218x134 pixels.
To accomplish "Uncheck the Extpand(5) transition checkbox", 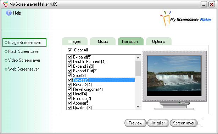I will coord(70,57).
